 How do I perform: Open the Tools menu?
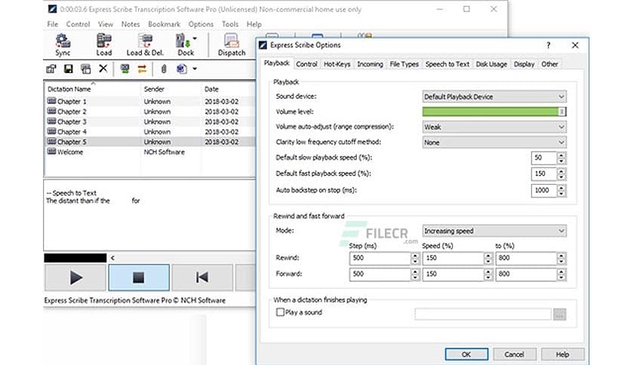[x=229, y=24]
